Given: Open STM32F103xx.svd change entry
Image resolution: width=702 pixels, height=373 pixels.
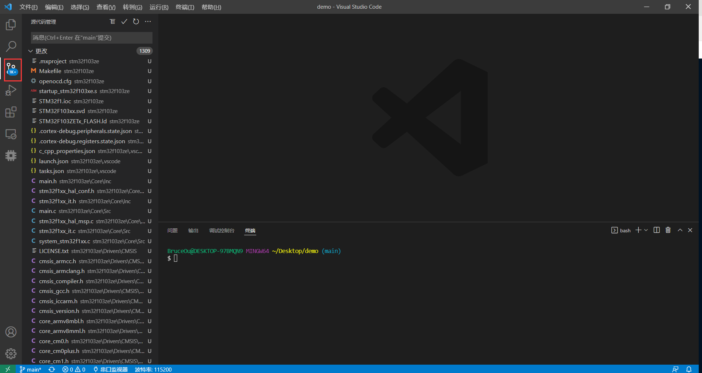Looking at the screenshot, I should coord(90,111).
